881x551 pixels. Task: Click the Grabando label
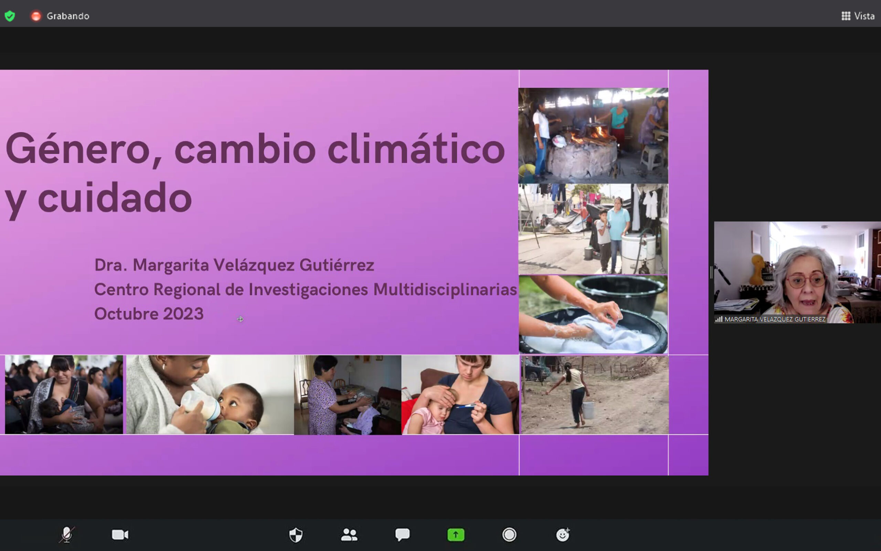(68, 16)
